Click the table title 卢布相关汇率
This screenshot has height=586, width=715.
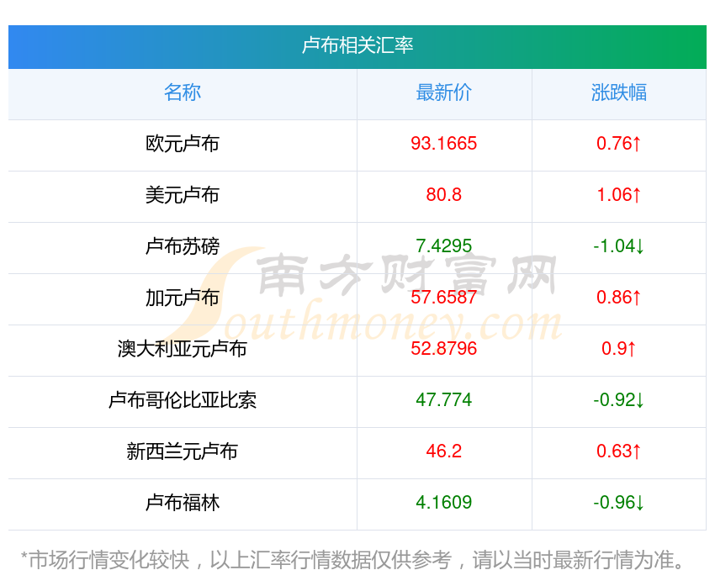coord(357,45)
